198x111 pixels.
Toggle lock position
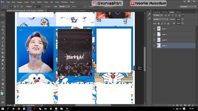pos(165,23)
